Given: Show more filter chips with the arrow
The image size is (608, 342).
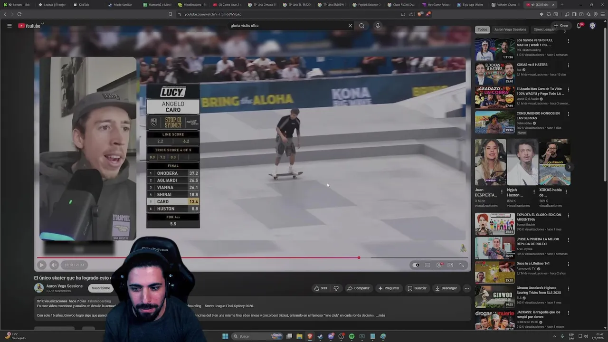Looking at the screenshot, I should pyautogui.click(x=565, y=31).
